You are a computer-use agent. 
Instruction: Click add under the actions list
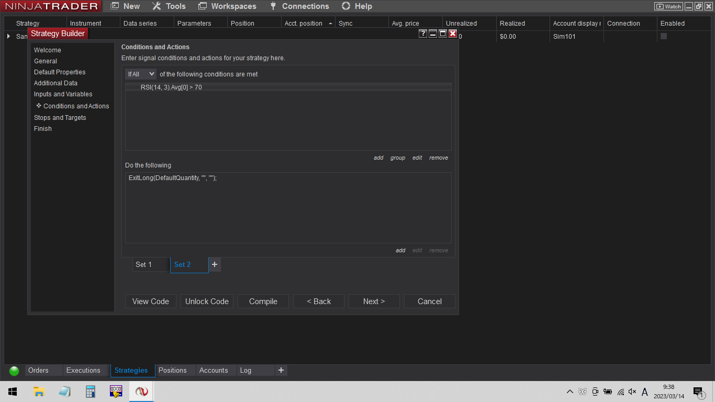click(400, 250)
